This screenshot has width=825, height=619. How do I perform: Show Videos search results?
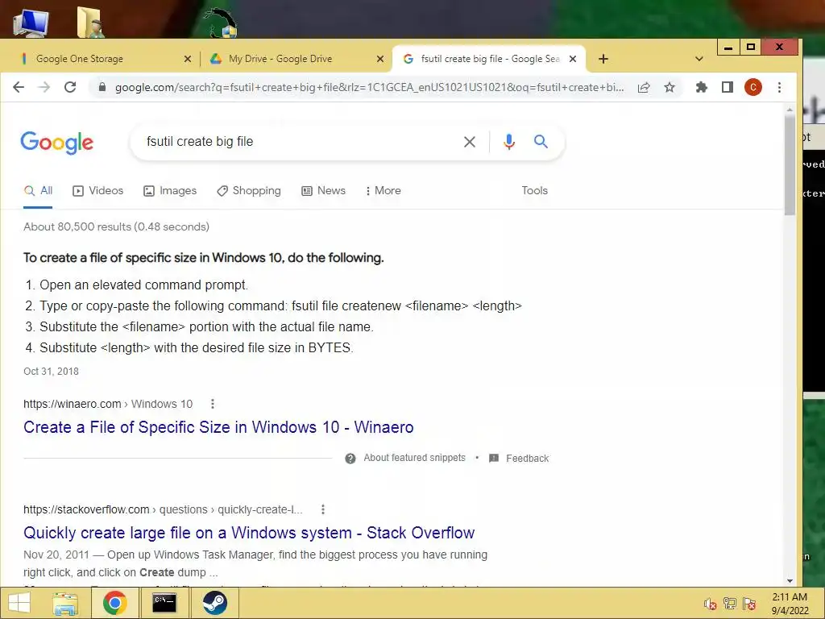click(x=97, y=190)
